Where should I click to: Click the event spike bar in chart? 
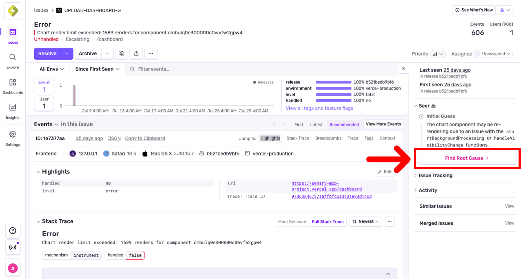click(x=74, y=95)
